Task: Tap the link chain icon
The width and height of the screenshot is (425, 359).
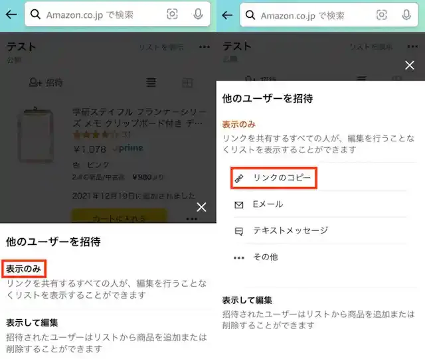Action: point(239,179)
